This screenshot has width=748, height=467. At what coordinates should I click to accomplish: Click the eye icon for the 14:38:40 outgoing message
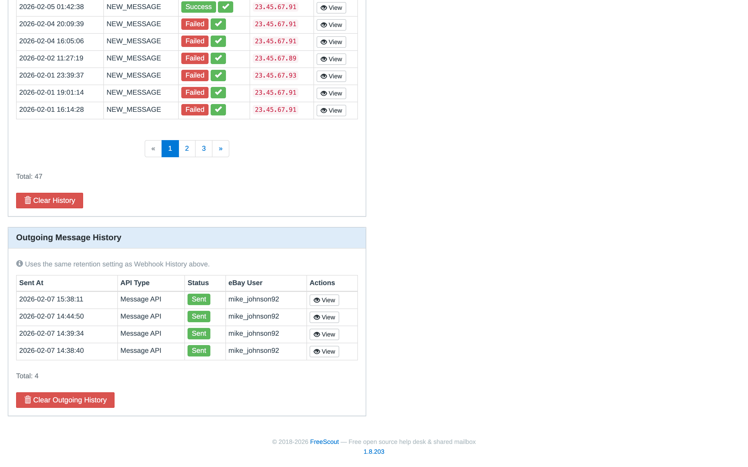pos(317,351)
